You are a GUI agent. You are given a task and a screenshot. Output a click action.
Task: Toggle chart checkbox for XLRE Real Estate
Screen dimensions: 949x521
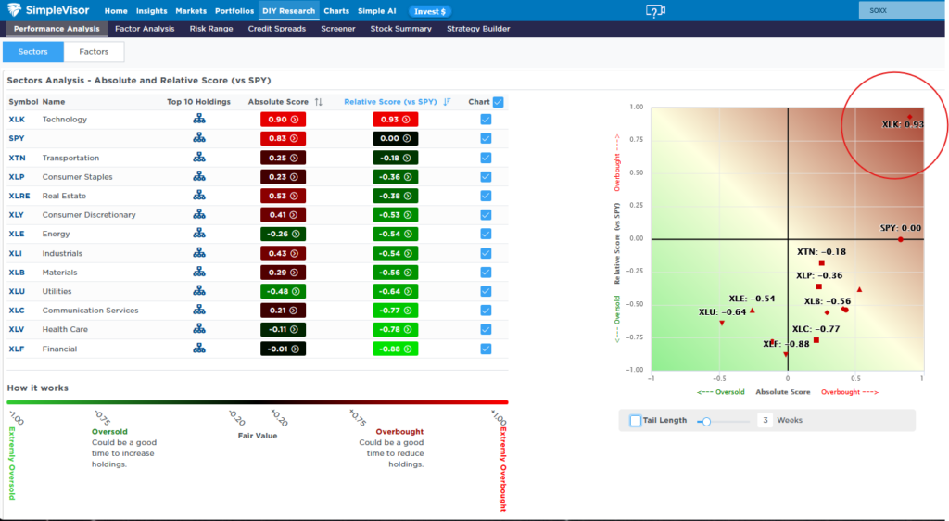tap(486, 196)
